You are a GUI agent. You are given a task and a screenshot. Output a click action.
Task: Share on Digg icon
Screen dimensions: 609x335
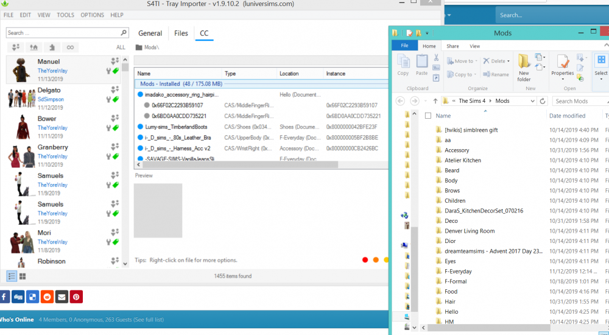tap(18, 297)
